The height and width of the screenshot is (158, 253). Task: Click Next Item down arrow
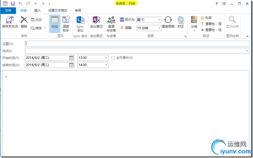tap(43, 4)
